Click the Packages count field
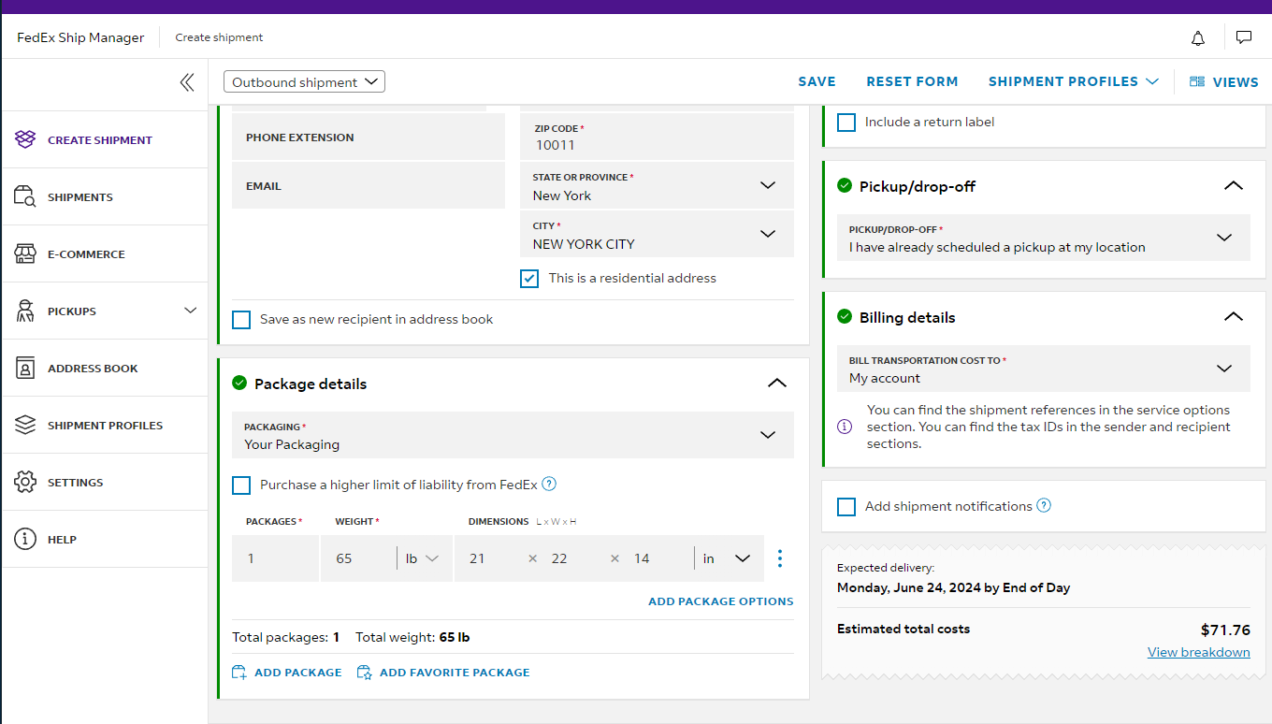This screenshot has height=724, width=1272. click(275, 558)
